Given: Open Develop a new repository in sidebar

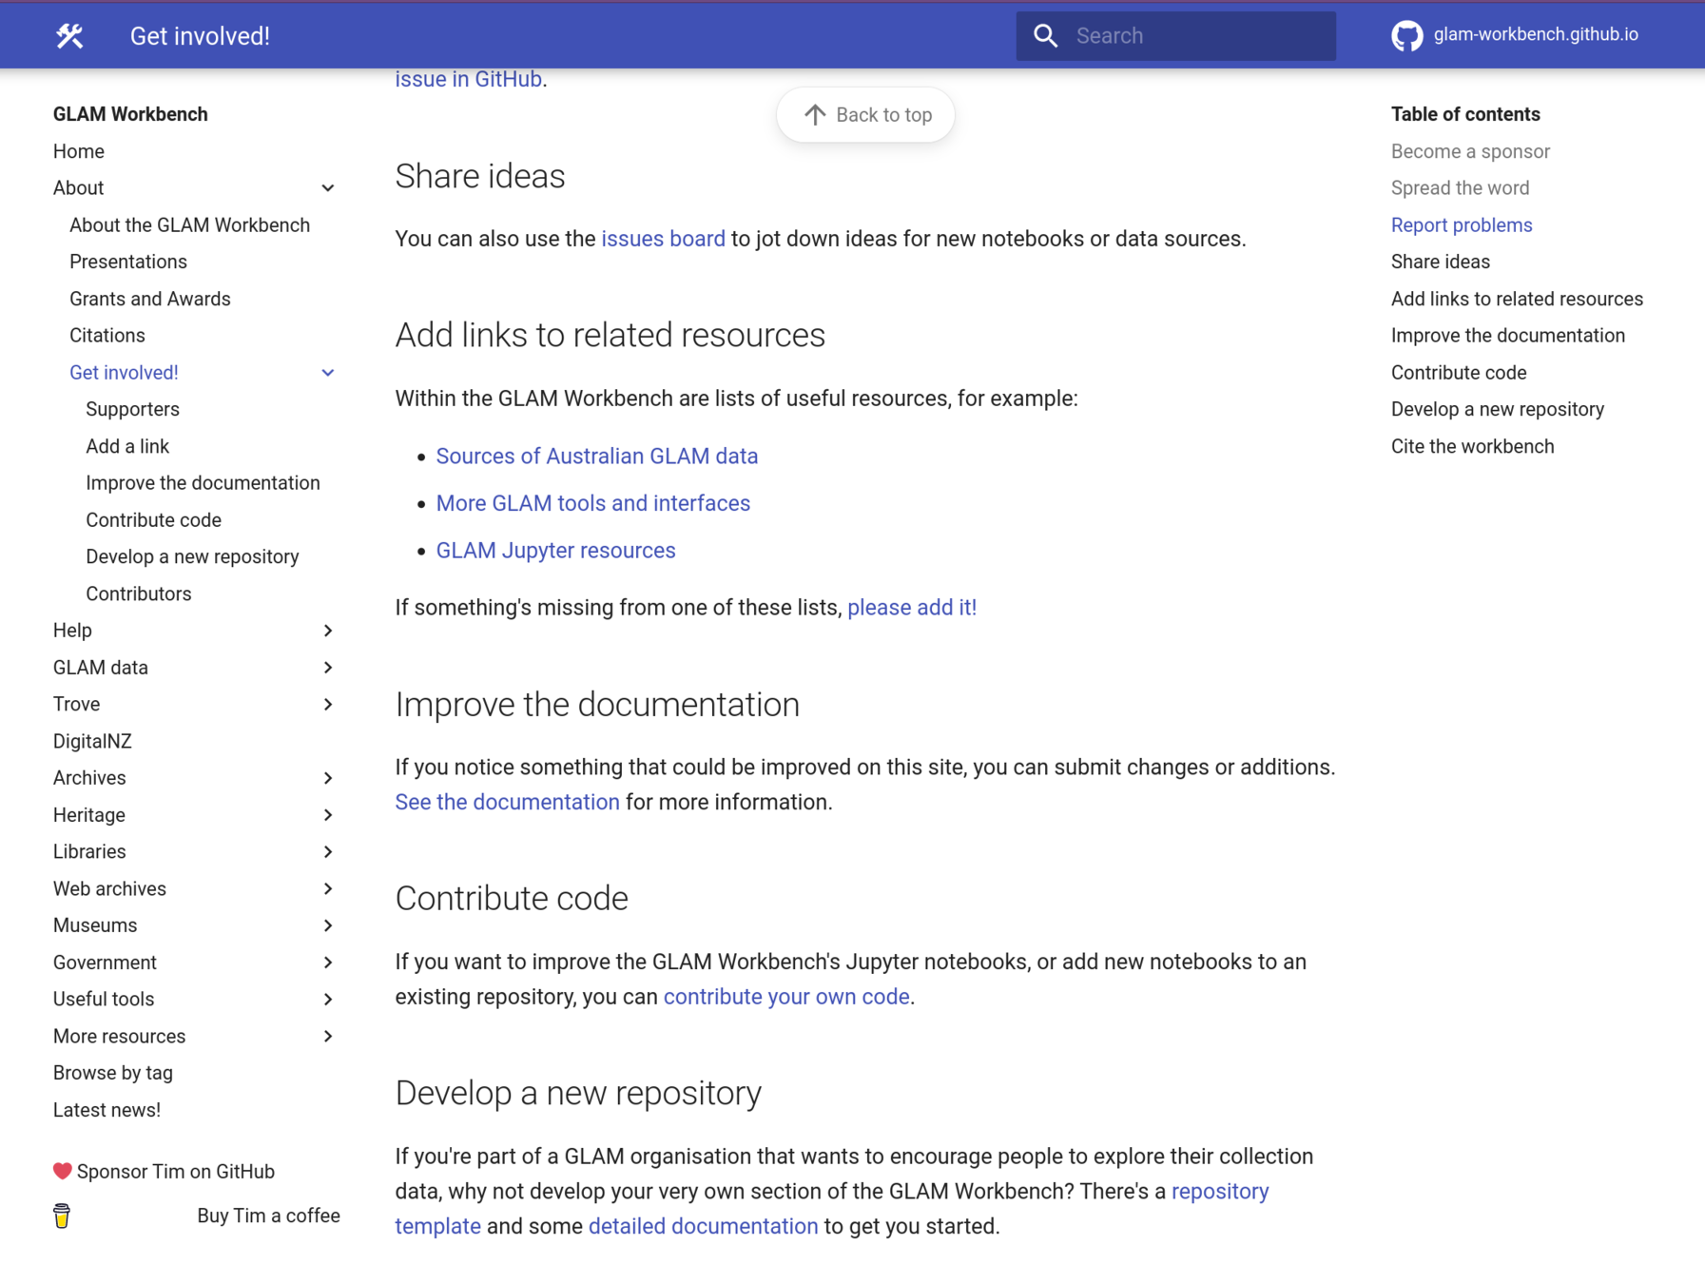Looking at the screenshot, I should click(192, 556).
